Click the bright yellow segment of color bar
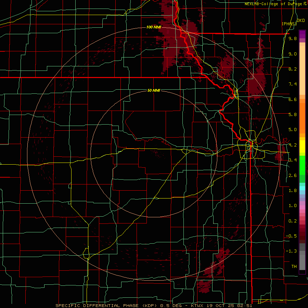Image resolution: width=308 pixels, height=308 pixels. pyautogui.click(x=302, y=146)
